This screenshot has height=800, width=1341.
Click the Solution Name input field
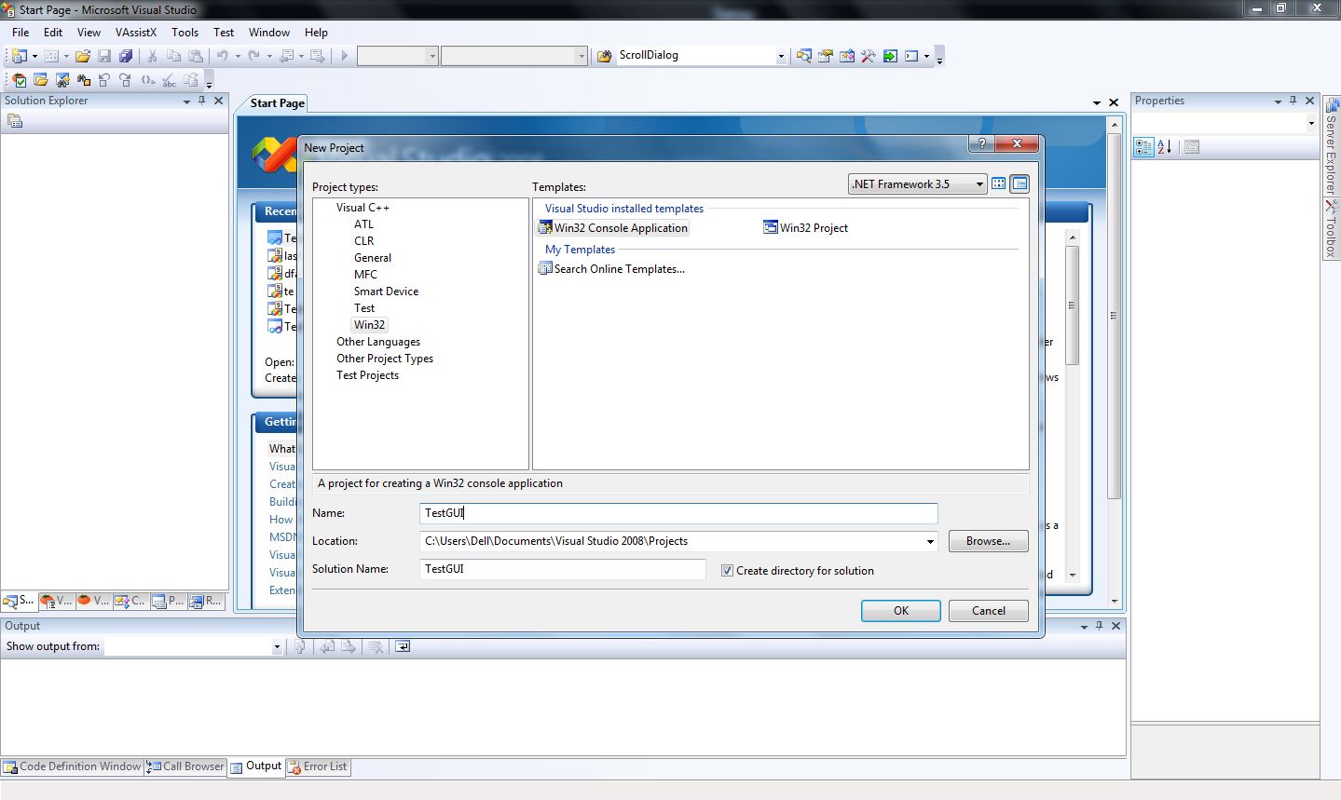(563, 569)
